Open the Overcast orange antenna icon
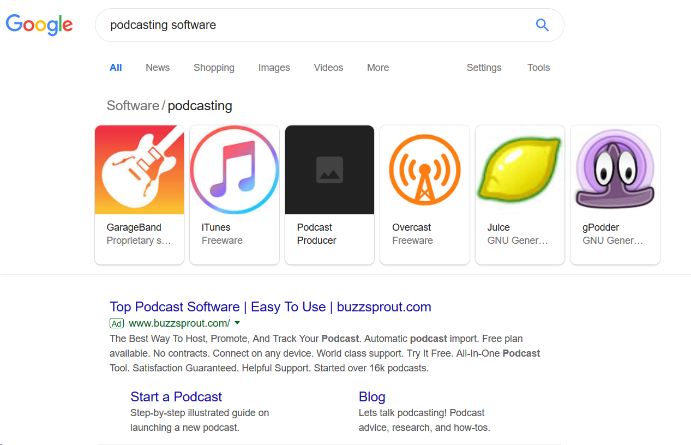This screenshot has height=445, width=691. point(424,170)
